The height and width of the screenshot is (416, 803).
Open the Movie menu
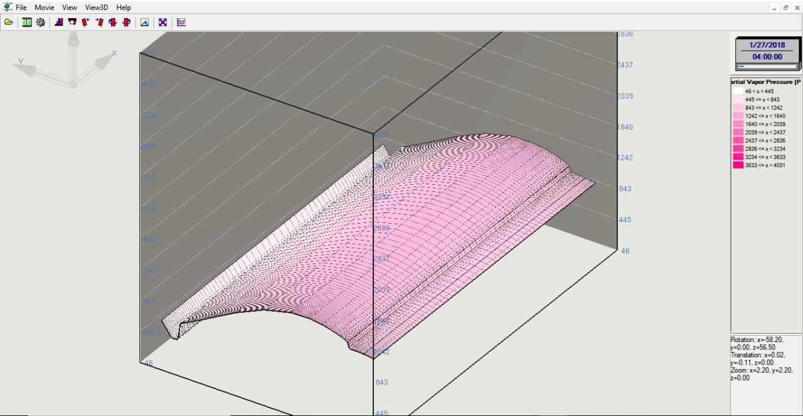(44, 8)
